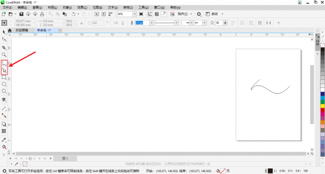Open the 布局 menu

coord(53,8)
